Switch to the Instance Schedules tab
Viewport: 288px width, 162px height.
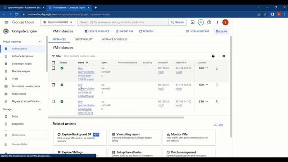point(114,39)
